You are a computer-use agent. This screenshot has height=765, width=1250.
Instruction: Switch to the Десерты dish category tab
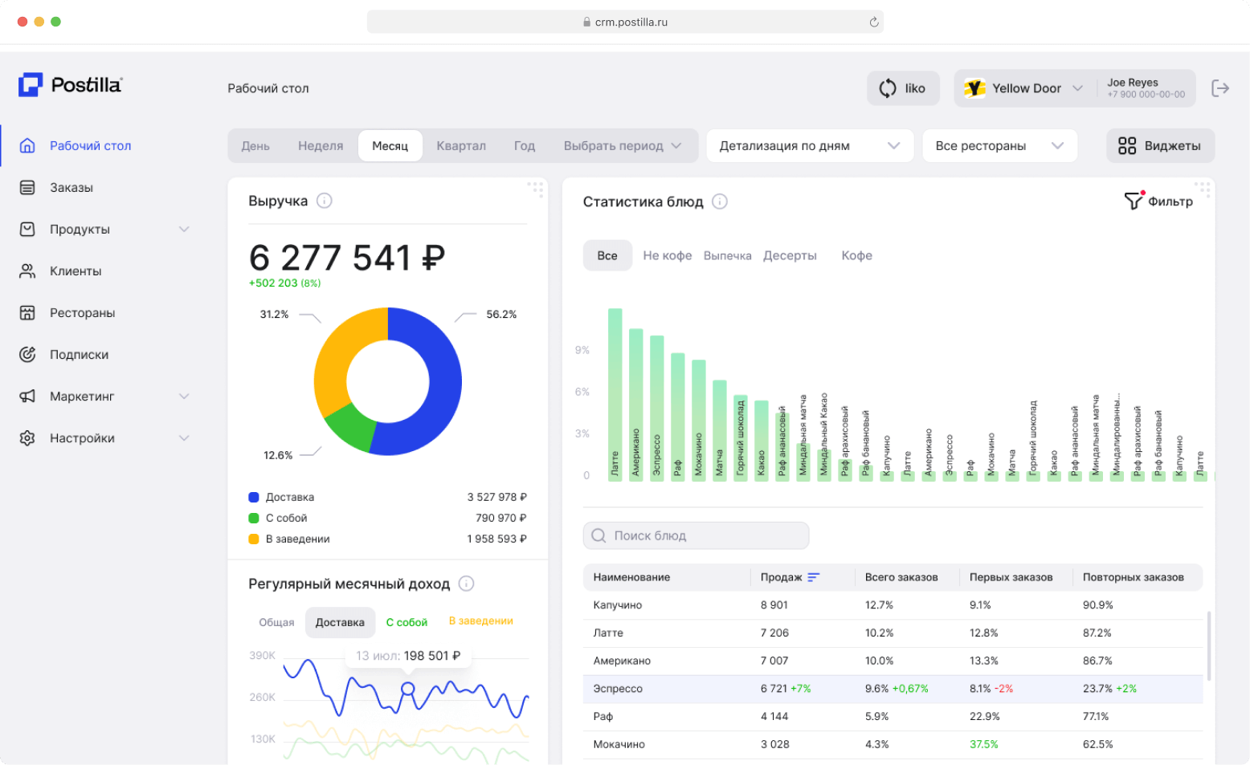(x=790, y=256)
